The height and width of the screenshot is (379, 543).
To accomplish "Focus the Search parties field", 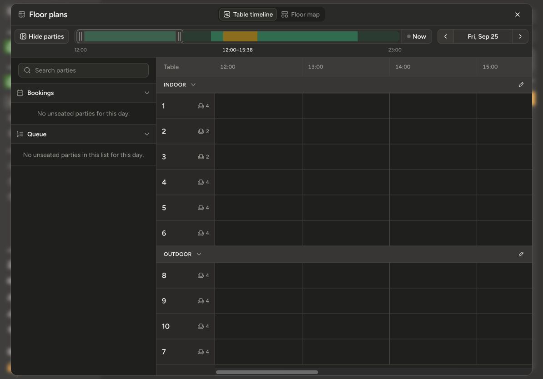I will [x=84, y=70].
